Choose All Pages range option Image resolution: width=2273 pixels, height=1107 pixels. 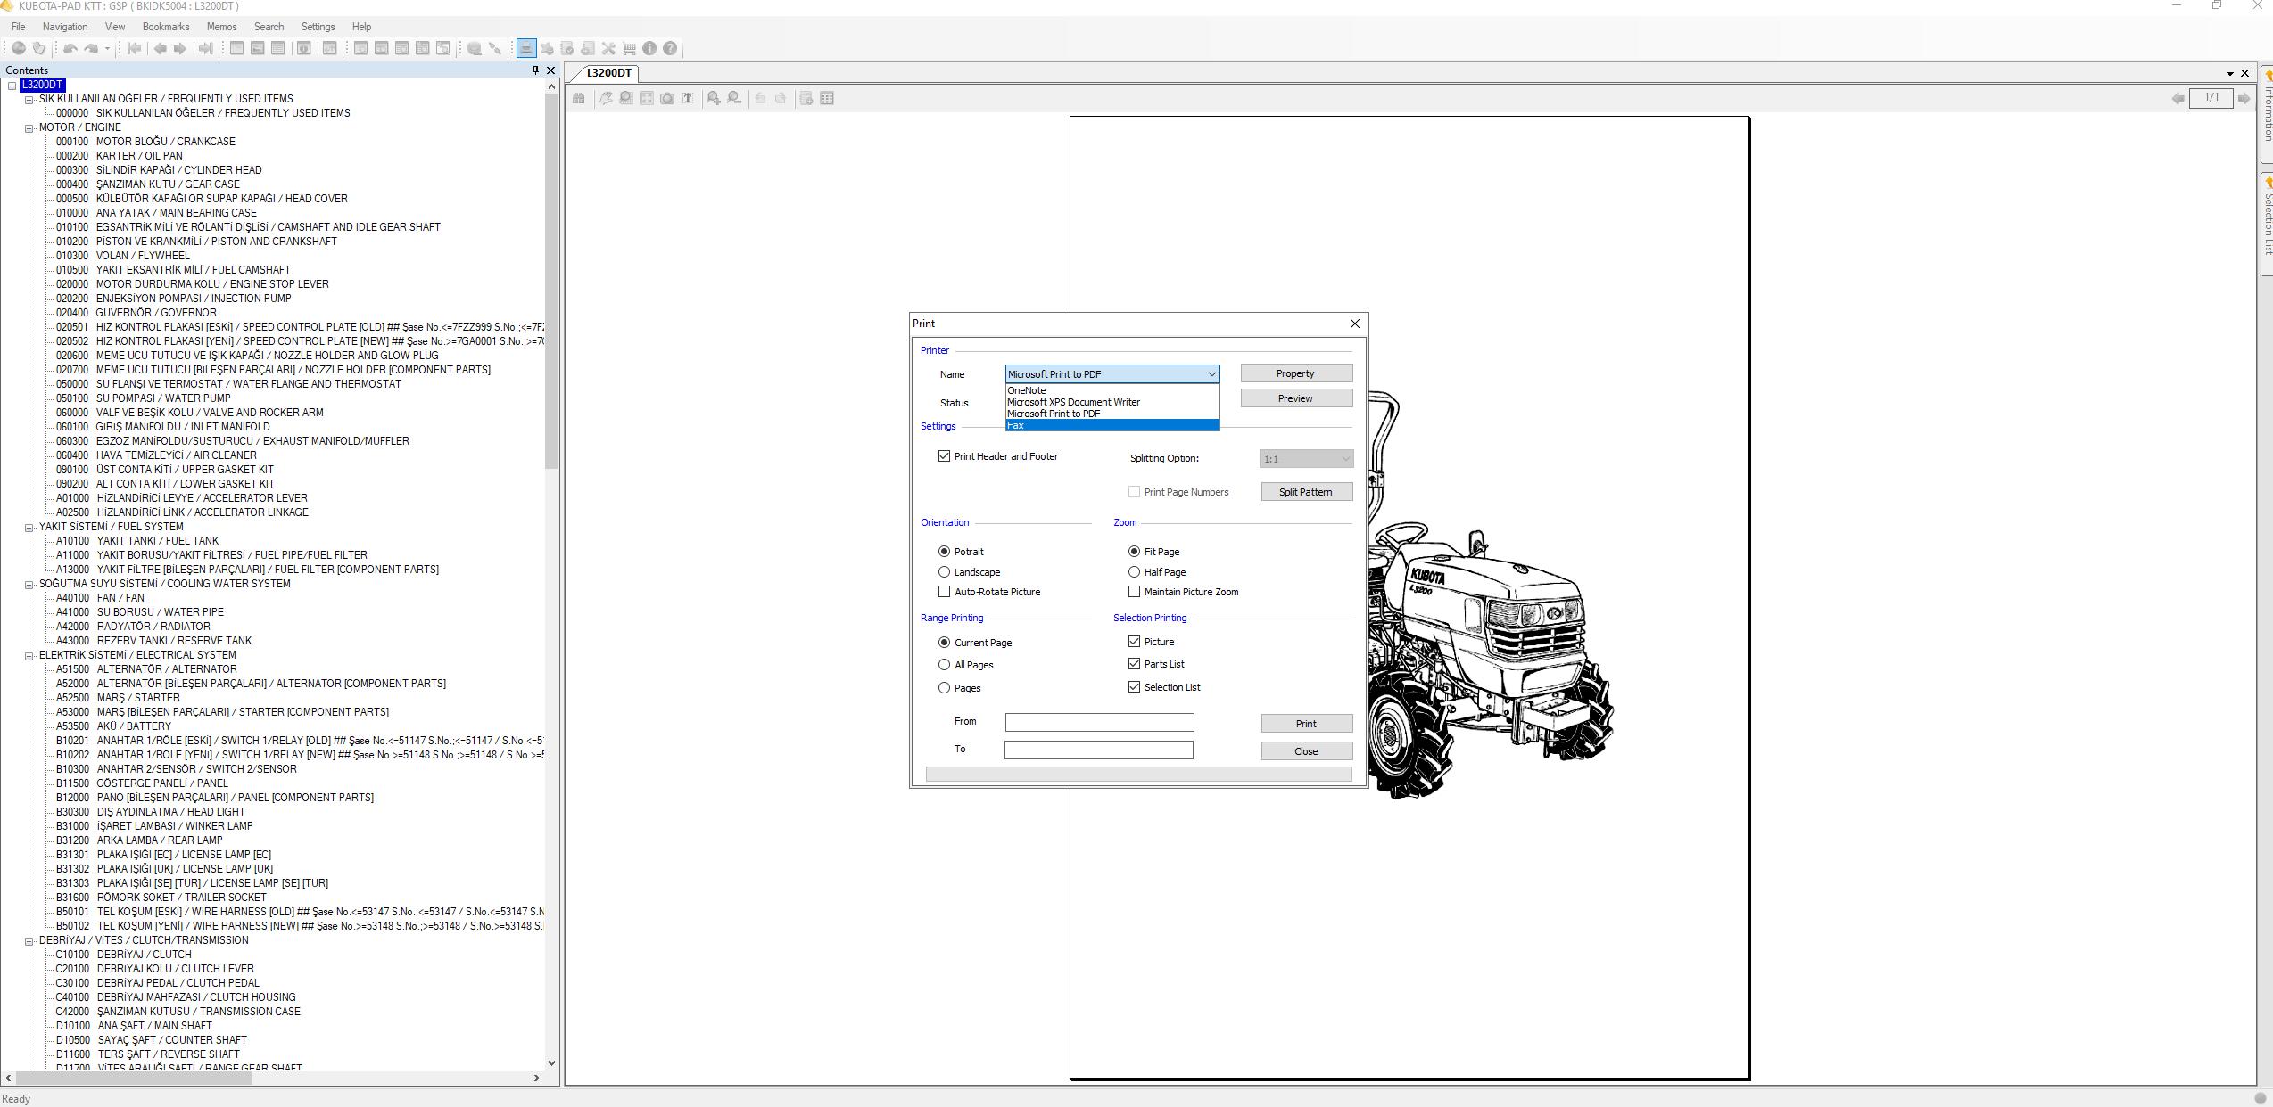pyautogui.click(x=944, y=665)
